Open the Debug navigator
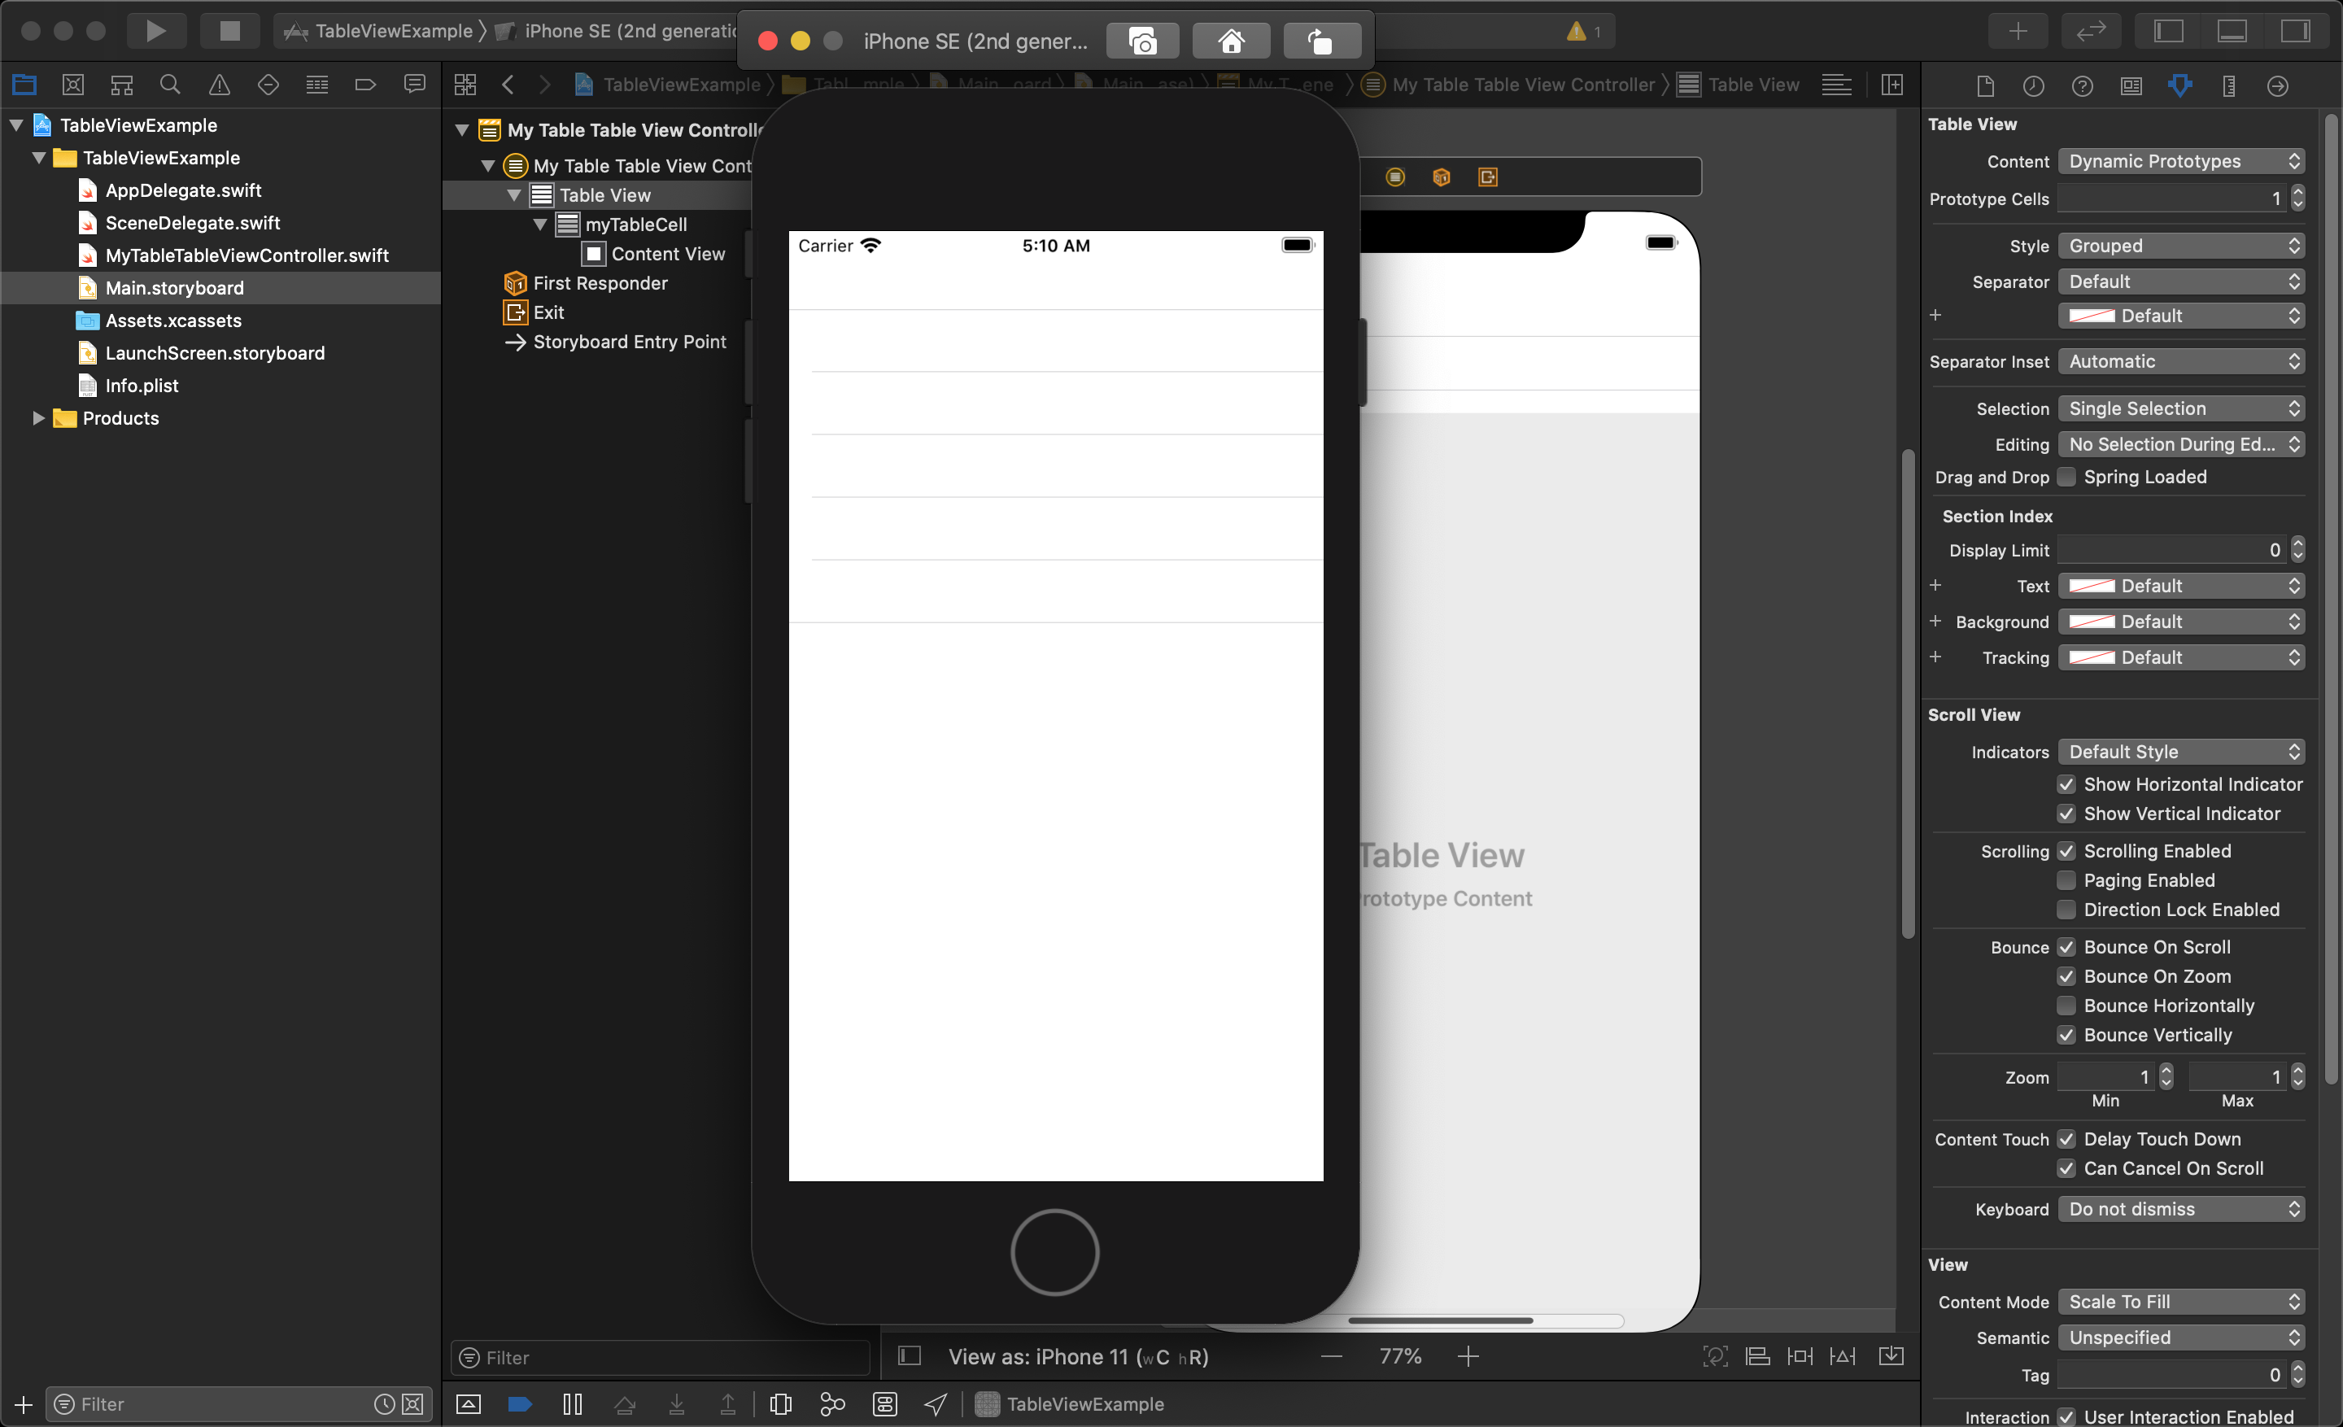The image size is (2343, 1427). coord(316,85)
